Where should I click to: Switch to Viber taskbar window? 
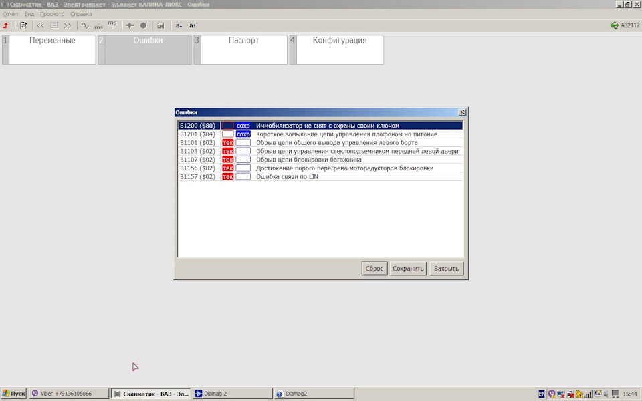(x=69, y=394)
